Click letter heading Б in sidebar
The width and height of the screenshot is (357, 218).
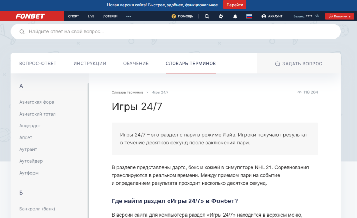click(21, 193)
